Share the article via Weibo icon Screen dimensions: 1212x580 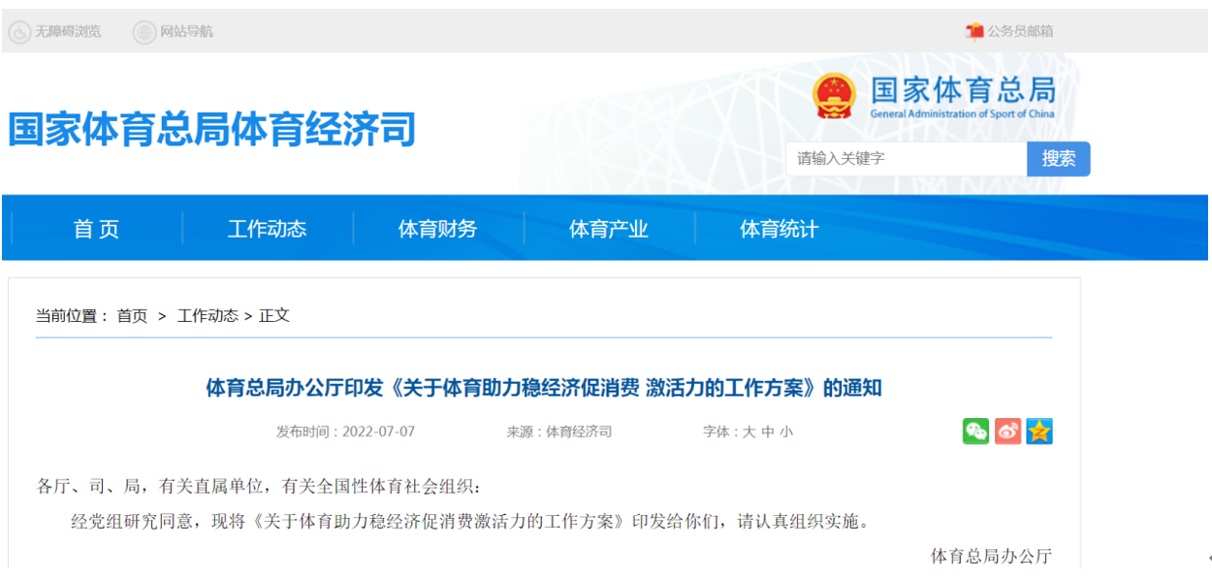(1007, 432)
